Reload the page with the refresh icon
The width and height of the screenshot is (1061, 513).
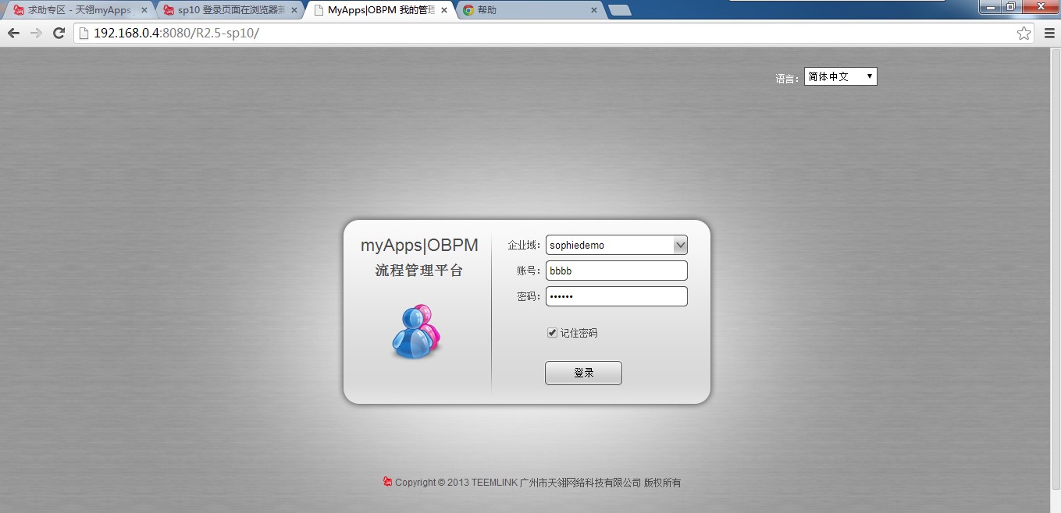pyautogui.click(x=59, y=33)
